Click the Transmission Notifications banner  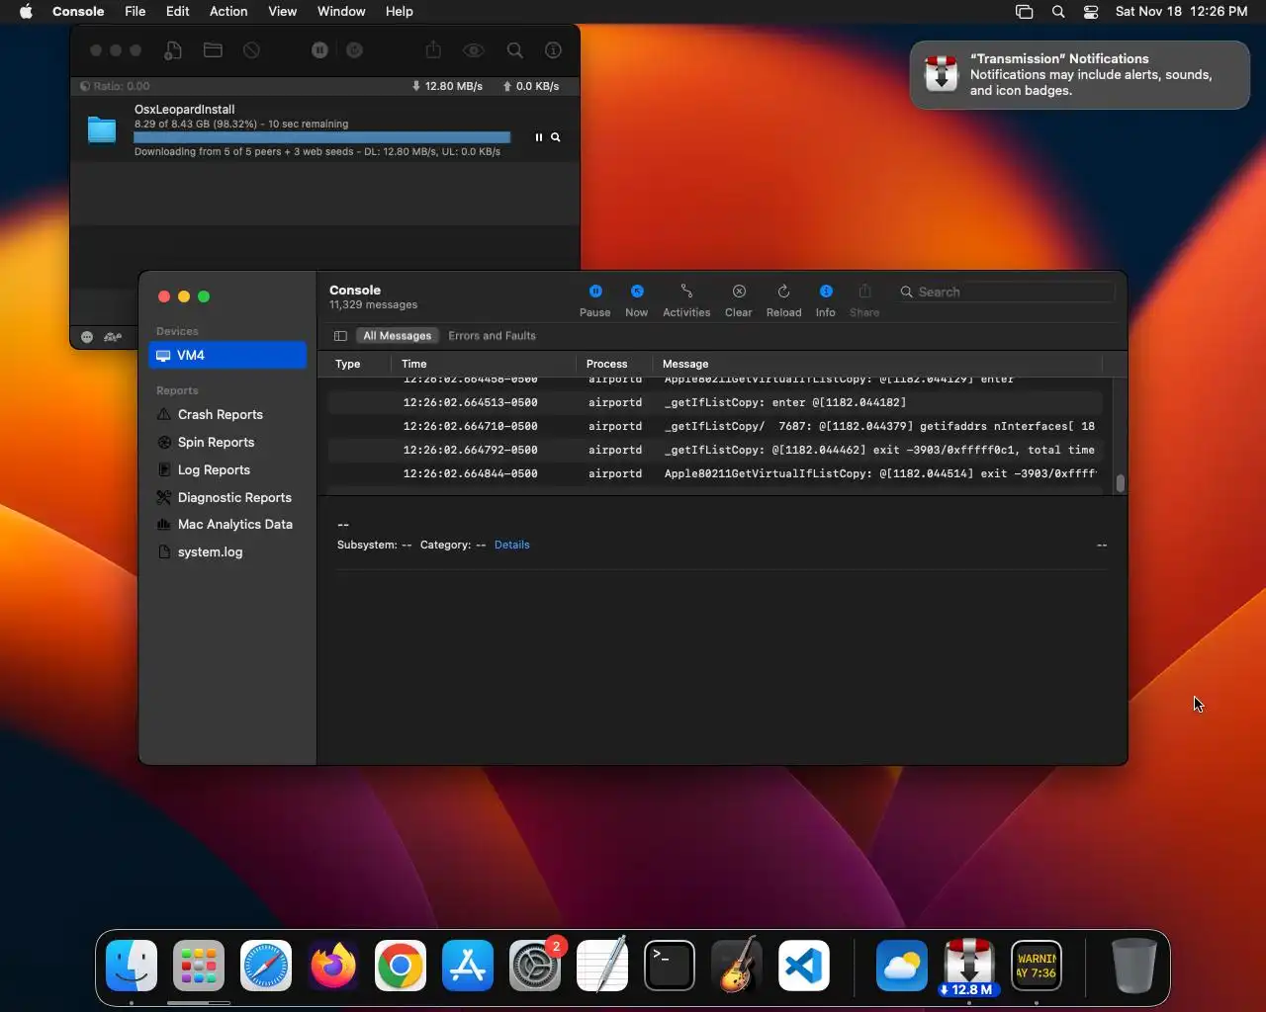(x=1080, y=74)
